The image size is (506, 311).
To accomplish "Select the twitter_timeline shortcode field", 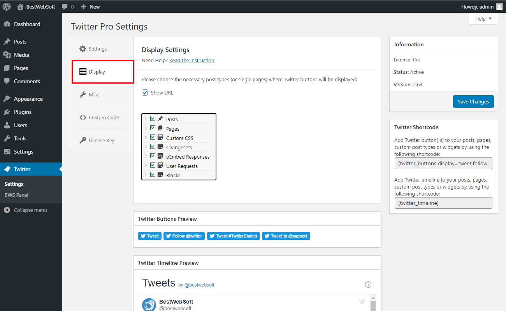I will coord(443,203).
